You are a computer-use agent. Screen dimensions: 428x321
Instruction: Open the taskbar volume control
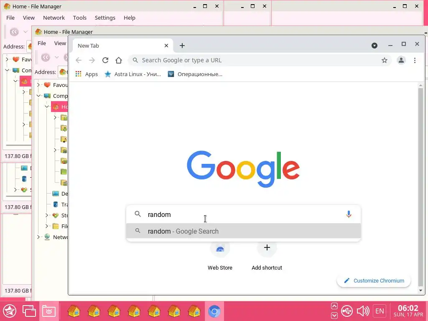point(363,311)
